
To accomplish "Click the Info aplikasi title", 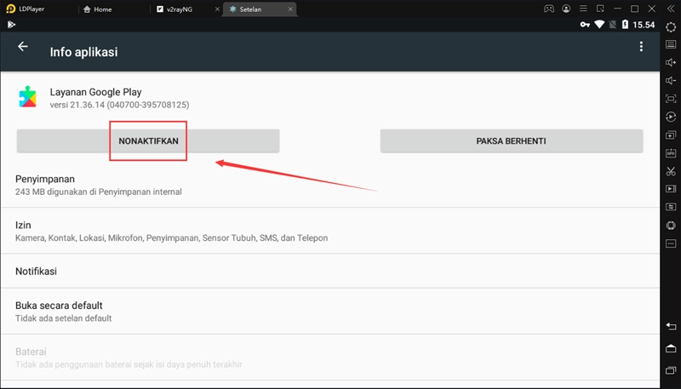I will (x=83, y=52).
